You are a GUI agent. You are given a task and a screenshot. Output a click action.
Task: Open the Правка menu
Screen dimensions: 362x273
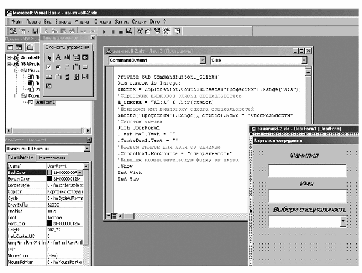click(33, 22)
